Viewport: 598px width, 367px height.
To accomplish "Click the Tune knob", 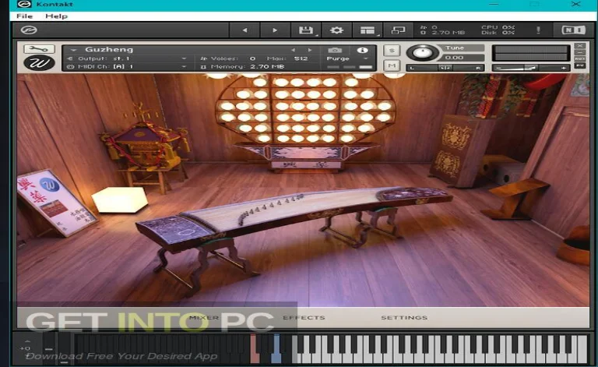I will click(422, 52).
